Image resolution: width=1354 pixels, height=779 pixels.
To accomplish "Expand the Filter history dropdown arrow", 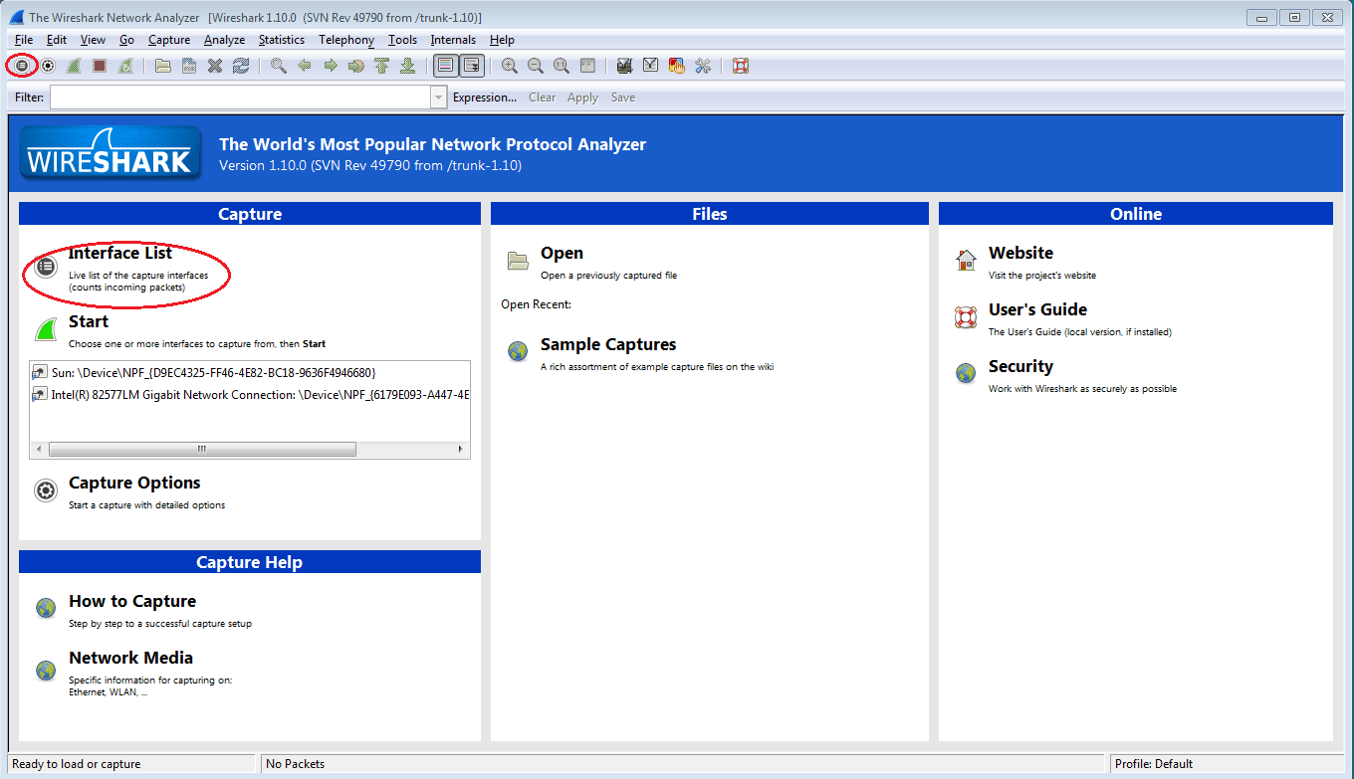I will 438,97.
